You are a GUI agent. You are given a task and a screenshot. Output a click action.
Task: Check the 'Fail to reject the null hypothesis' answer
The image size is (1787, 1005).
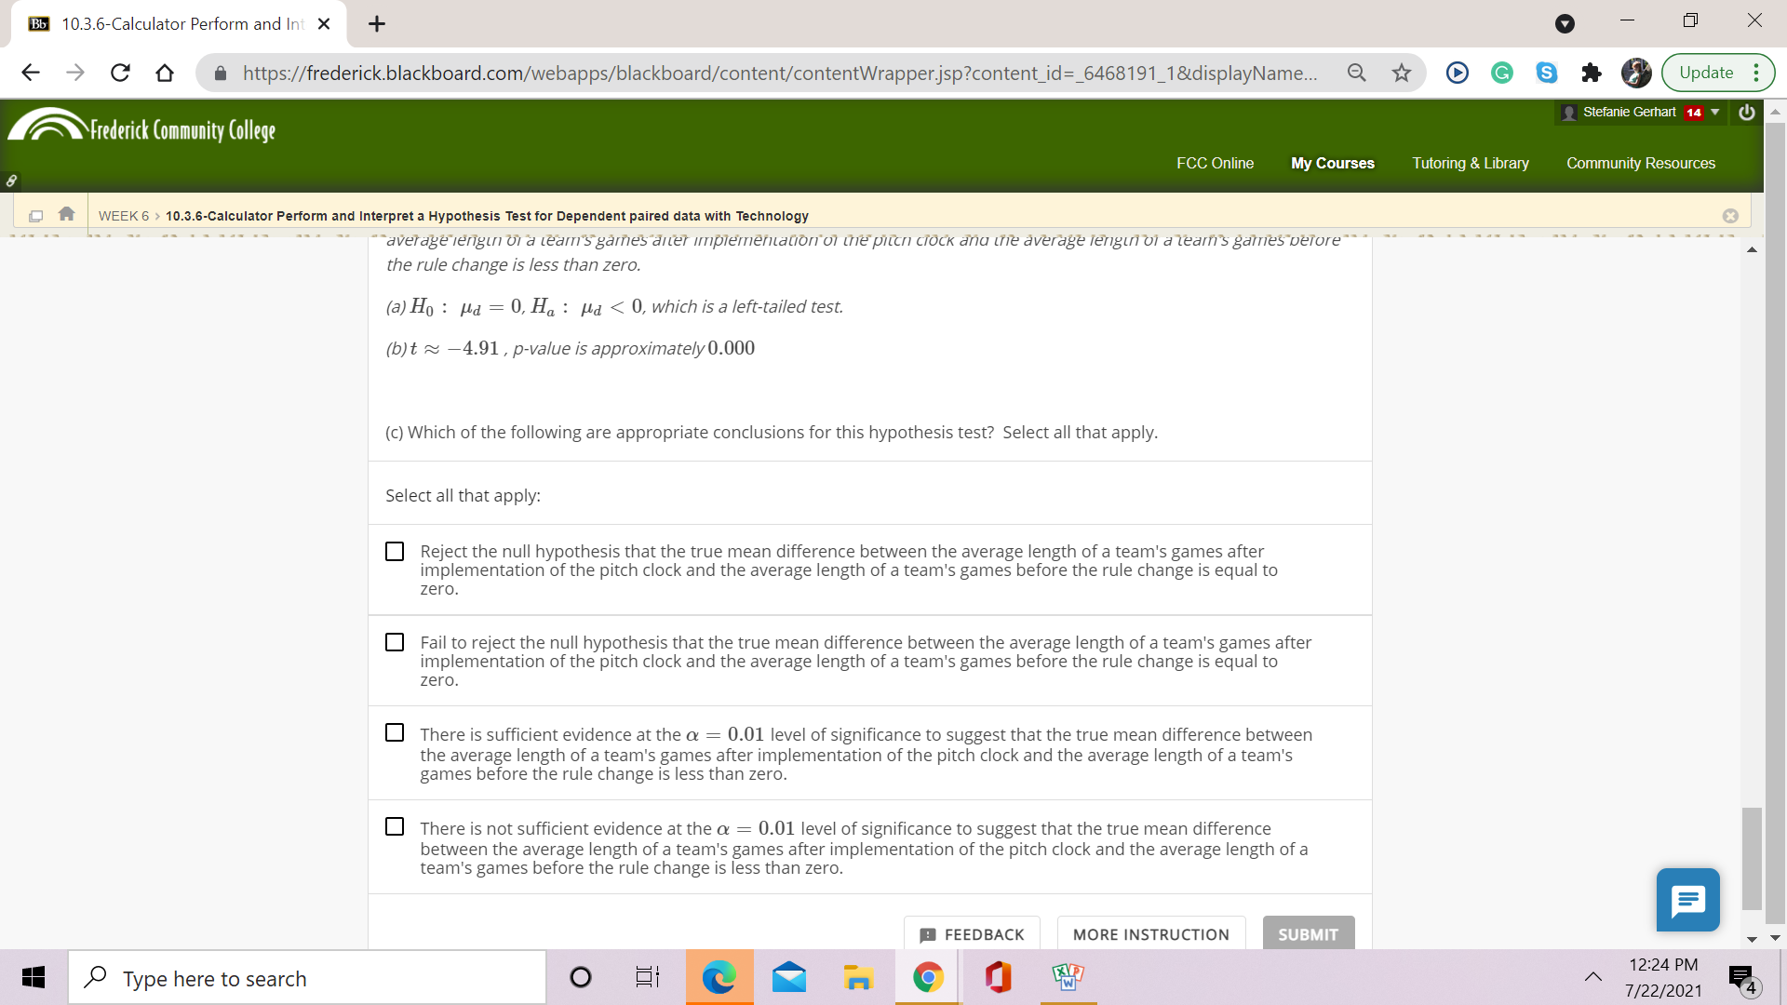click(394, 642)
